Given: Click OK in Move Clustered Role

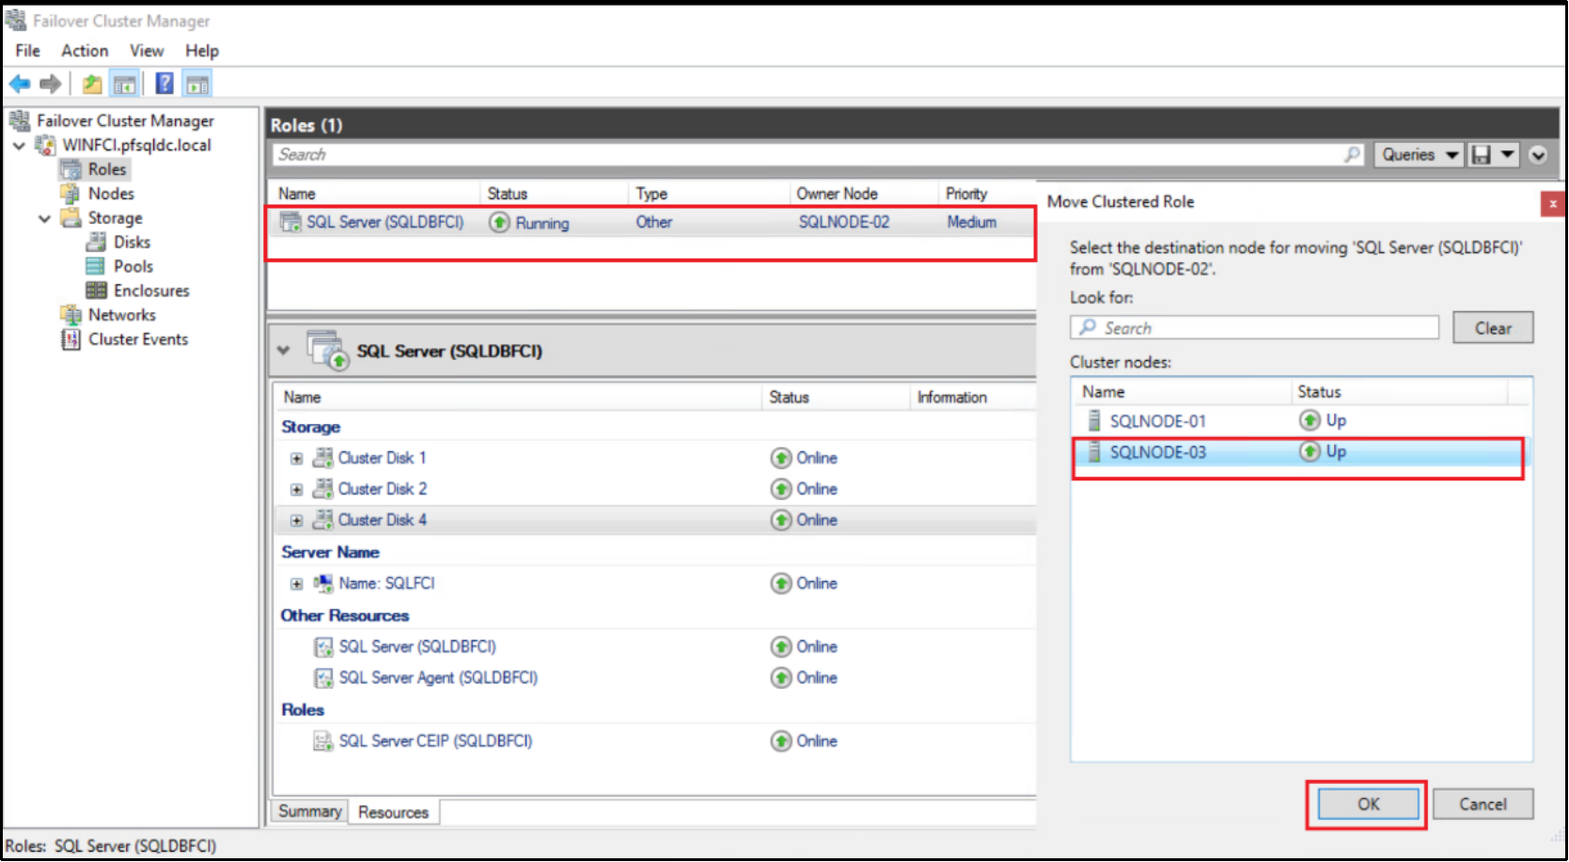Looking at the screenshot, I should pyautogui.click(x=1369, y=805).
